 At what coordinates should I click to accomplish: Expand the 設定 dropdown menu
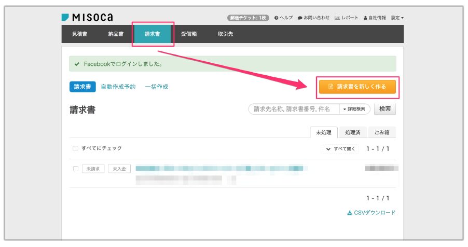coord(397,18)
